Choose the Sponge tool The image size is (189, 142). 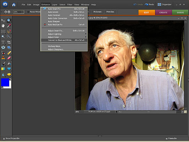pos(9,75)
